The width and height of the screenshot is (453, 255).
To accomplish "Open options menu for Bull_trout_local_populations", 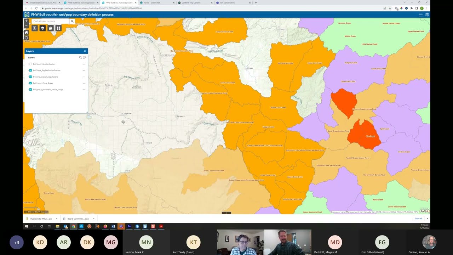I will (84, 77).
